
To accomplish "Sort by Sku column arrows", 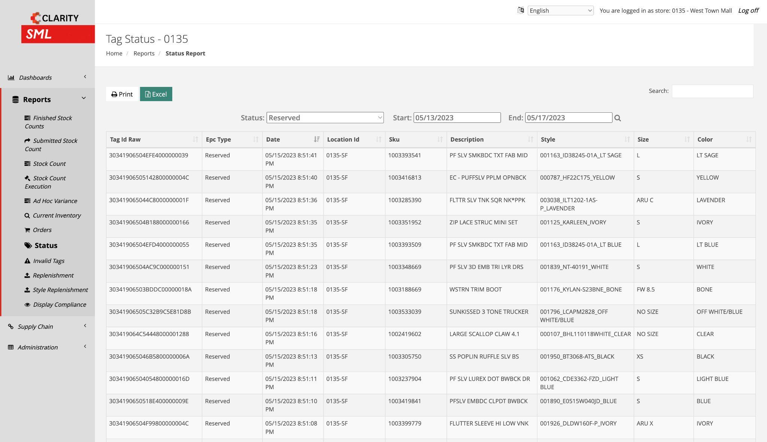I will pos(440,139).
